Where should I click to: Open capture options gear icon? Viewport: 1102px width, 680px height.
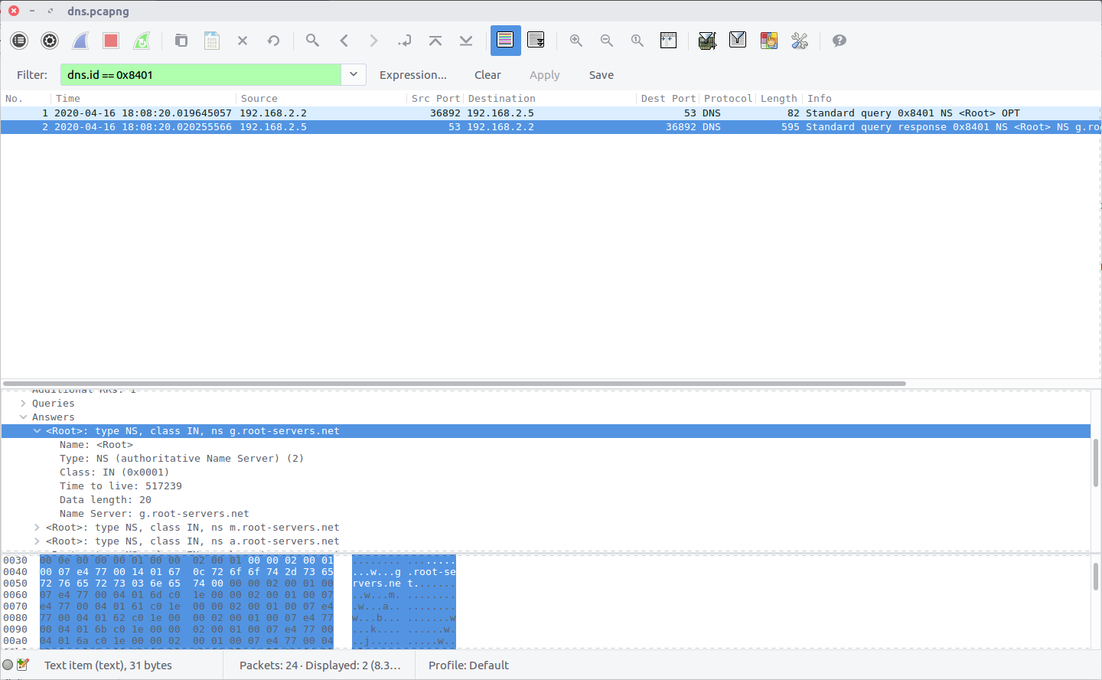tap(50, 41)
